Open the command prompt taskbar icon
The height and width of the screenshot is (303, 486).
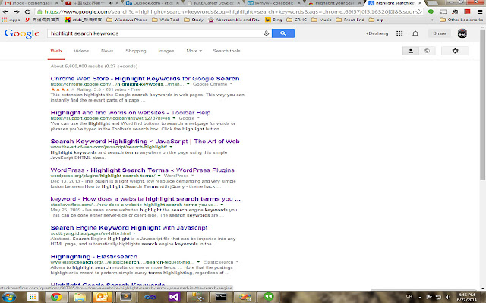point(221,297)
